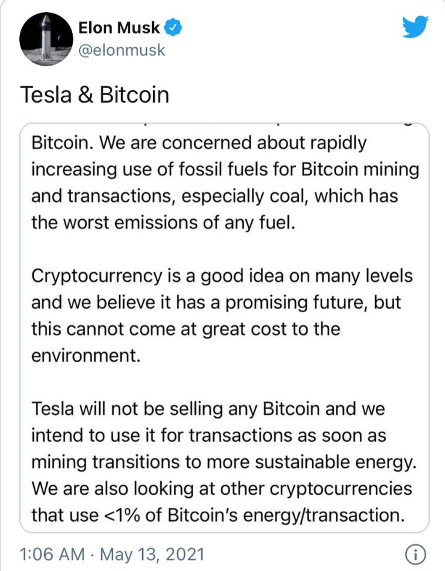Click the @elonmusk handle

[122, 50]
